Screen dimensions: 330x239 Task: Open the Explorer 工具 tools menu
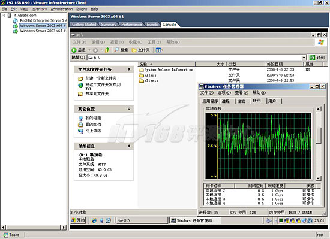pos(154,42)
